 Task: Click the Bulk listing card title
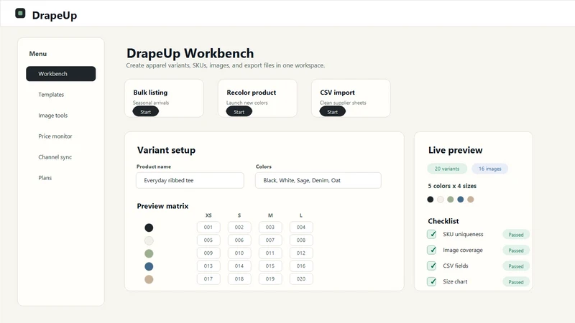pos(150,93)
